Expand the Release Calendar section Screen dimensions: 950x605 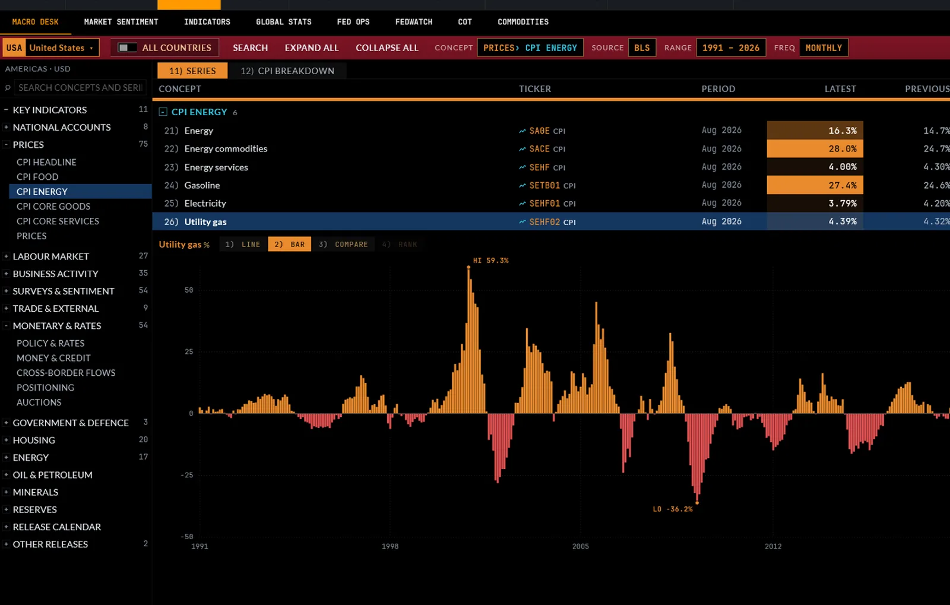(6, 527)
